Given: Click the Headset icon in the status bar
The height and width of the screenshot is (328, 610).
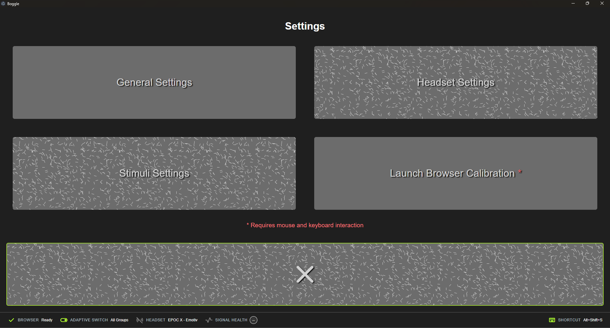Looking at the screenshot, I should click(x=140, y=320).
